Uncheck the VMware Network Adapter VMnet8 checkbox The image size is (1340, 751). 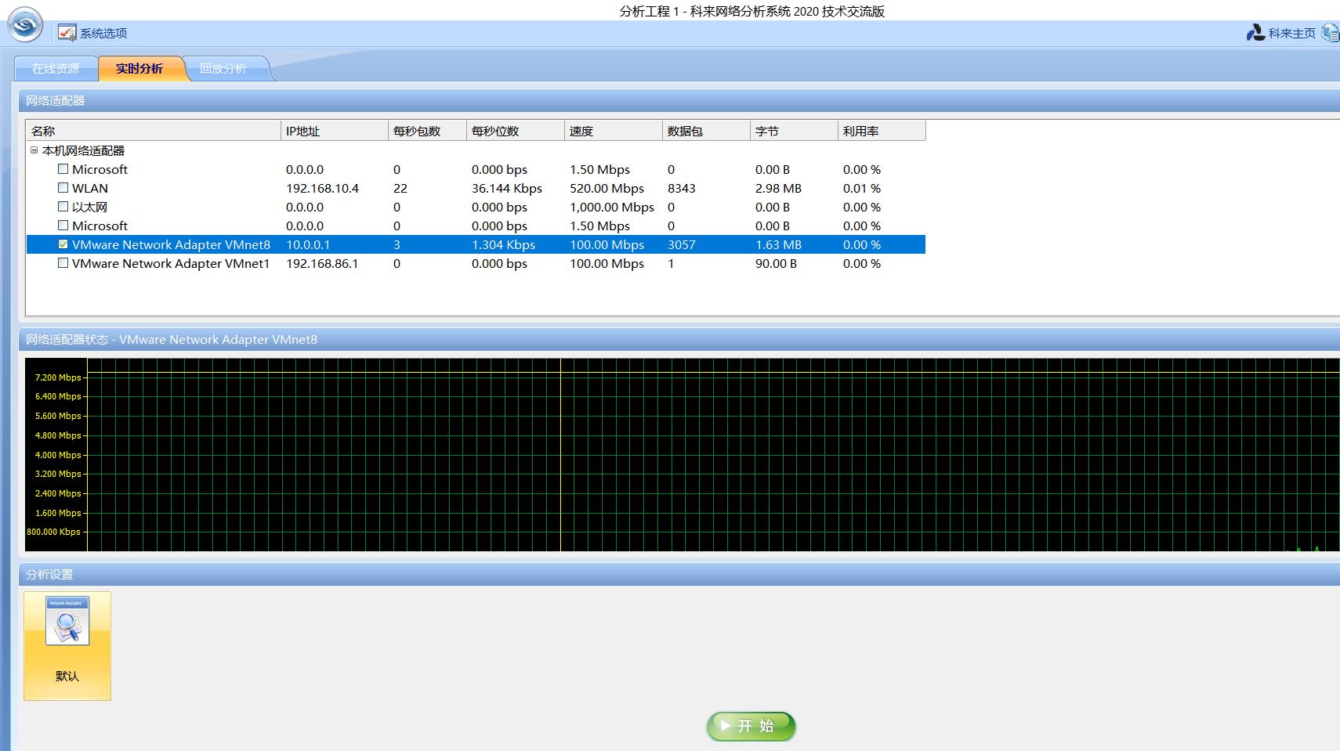[63, 244]
